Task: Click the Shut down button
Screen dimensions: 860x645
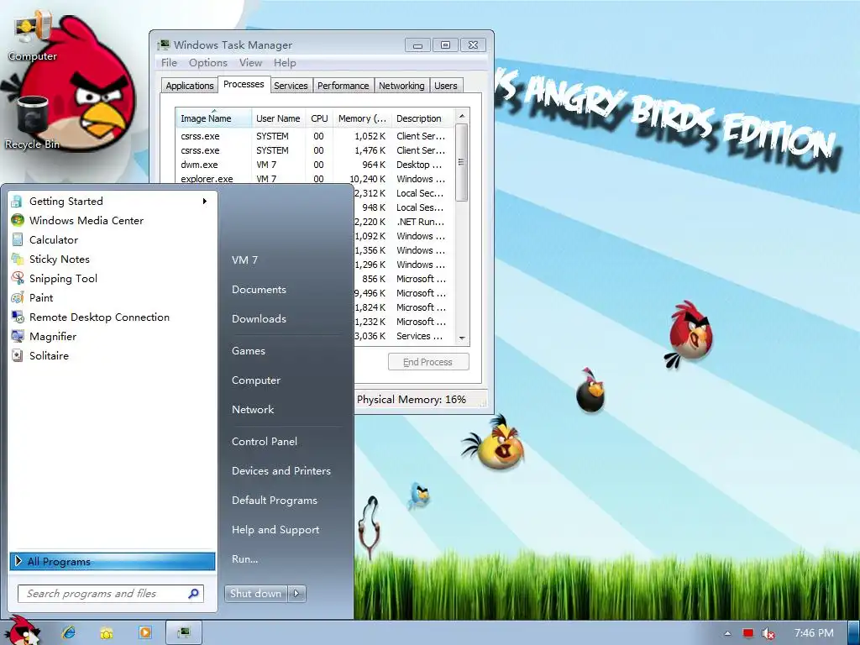Action: (255, 594)
